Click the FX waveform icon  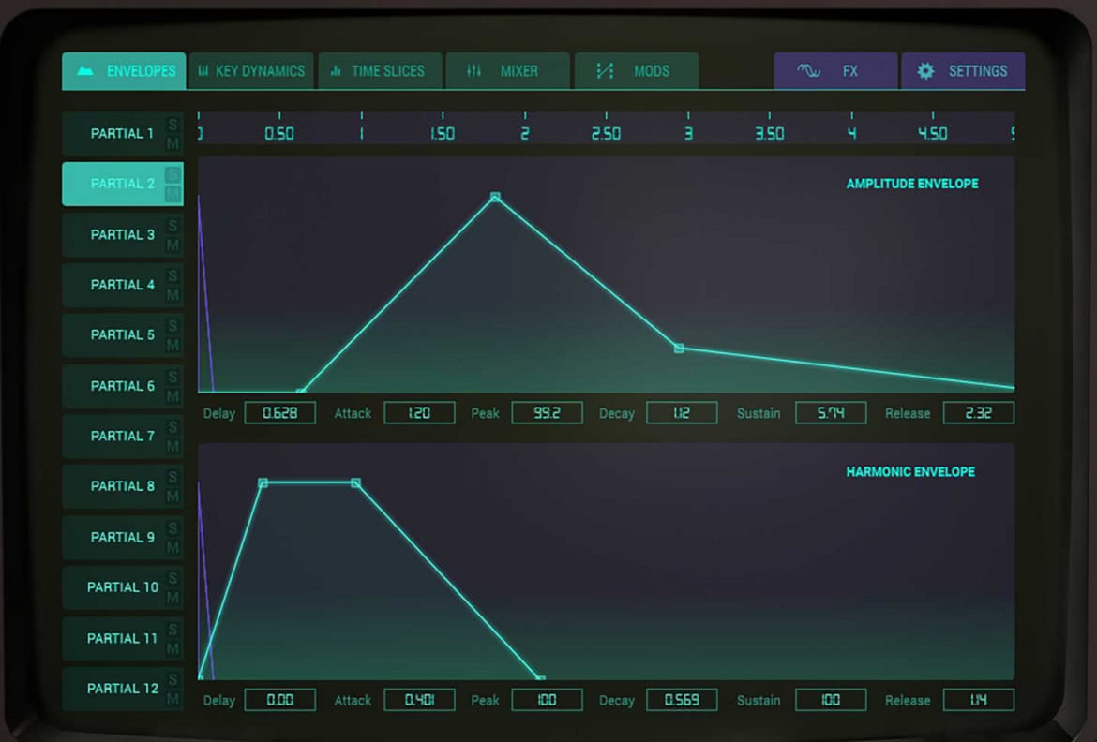tap(809, 70)
